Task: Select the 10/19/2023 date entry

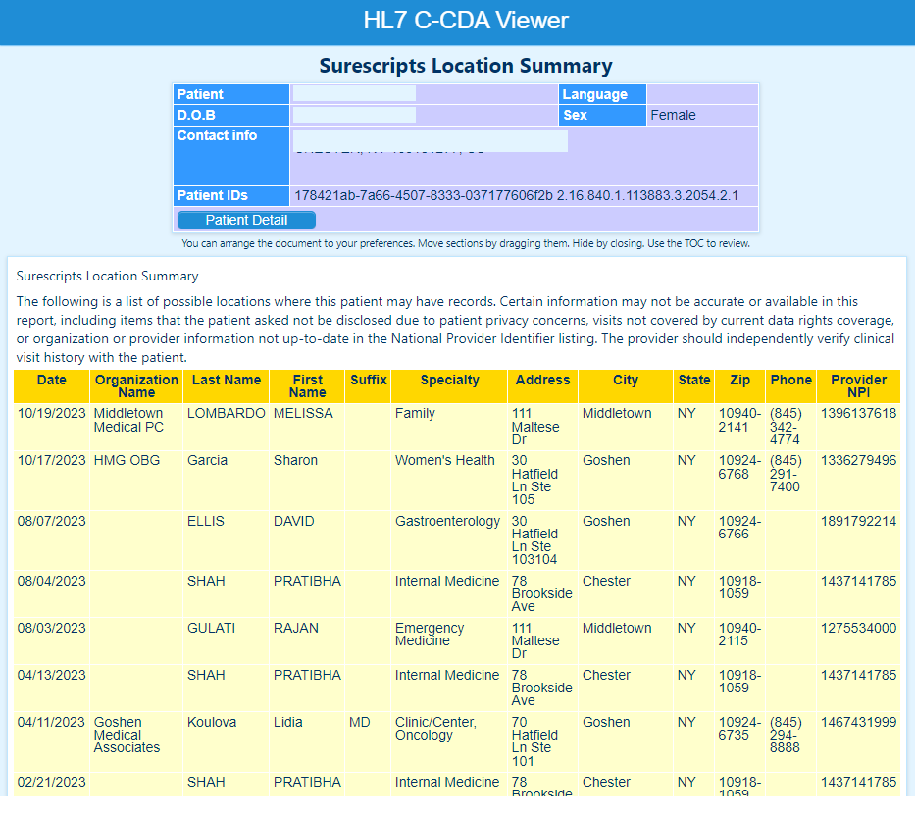Action: pos(51,413)
